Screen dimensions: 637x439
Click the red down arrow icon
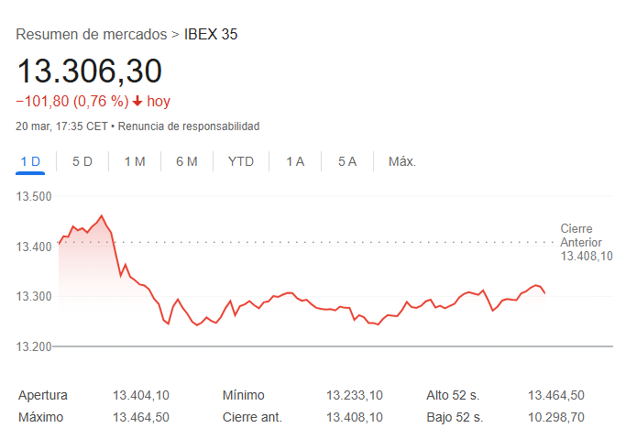tap(137, 102)
